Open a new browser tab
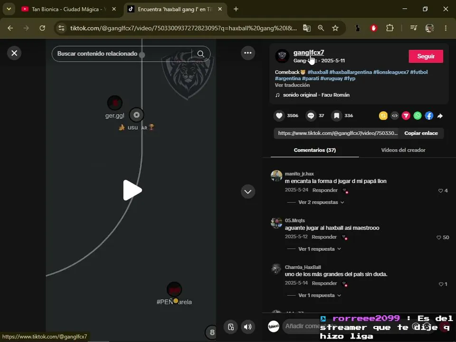This screenshot has height=342, width=456. point(236,9)
